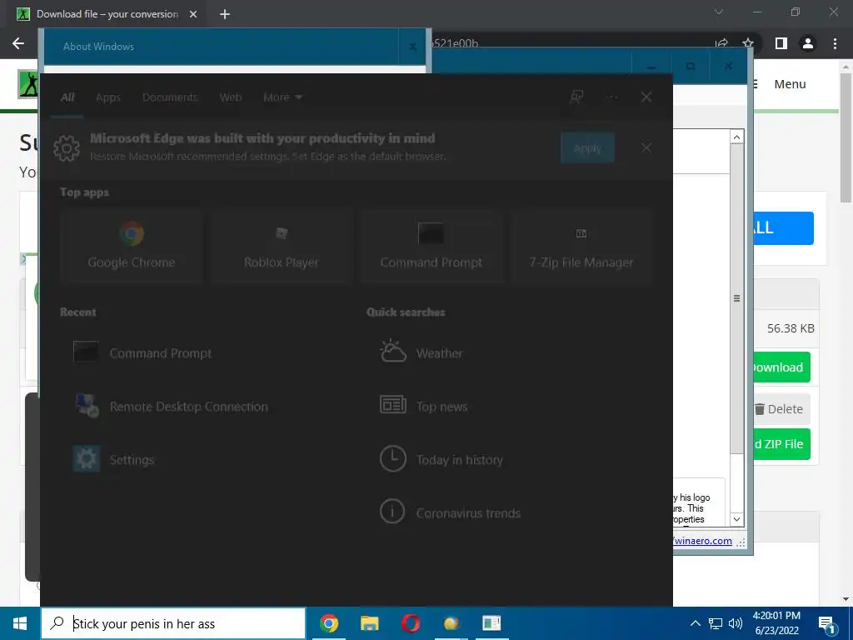Viewport: 853px width, 640px height.
Task: Click the search panel feedback icon
Action: [576, 97]
